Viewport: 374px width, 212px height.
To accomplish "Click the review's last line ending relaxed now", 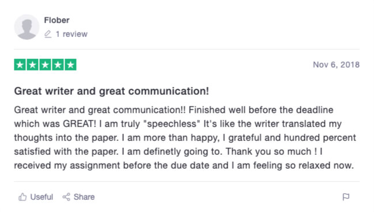I will point(184,165).
